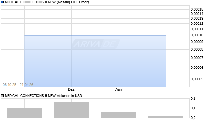Click the shortest volume bar at far right

(166, 117)
